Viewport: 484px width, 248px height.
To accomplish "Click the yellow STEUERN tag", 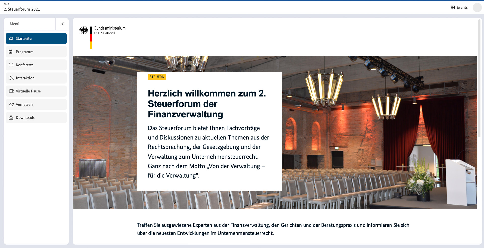I will point(157,77).
